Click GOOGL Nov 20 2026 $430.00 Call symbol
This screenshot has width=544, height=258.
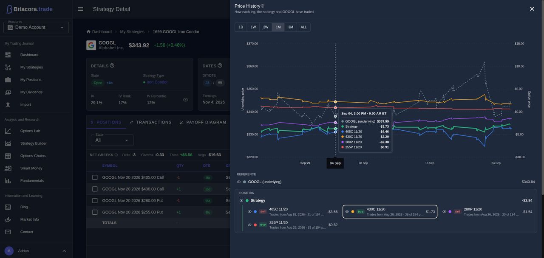coord(133,189)
